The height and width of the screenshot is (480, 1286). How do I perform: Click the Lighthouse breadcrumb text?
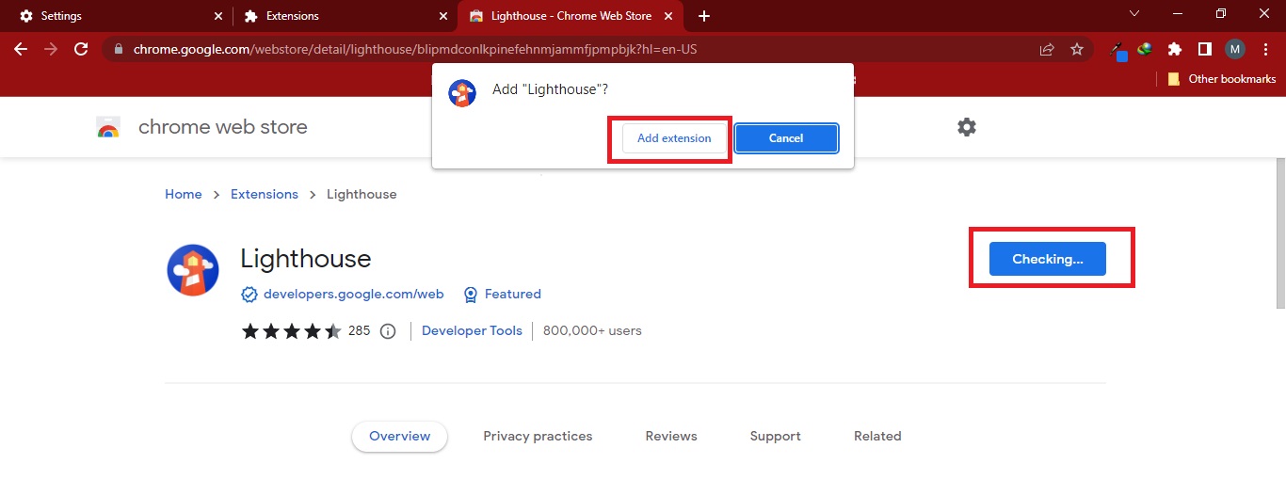click(x=362, y=194)
